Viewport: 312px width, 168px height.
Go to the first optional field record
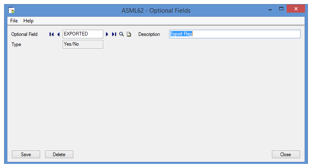pyautogui.click(x=52, y=34)
